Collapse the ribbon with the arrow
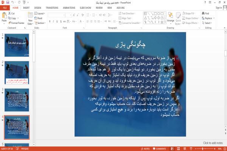The image size is (227, 151). pos(224,28)
